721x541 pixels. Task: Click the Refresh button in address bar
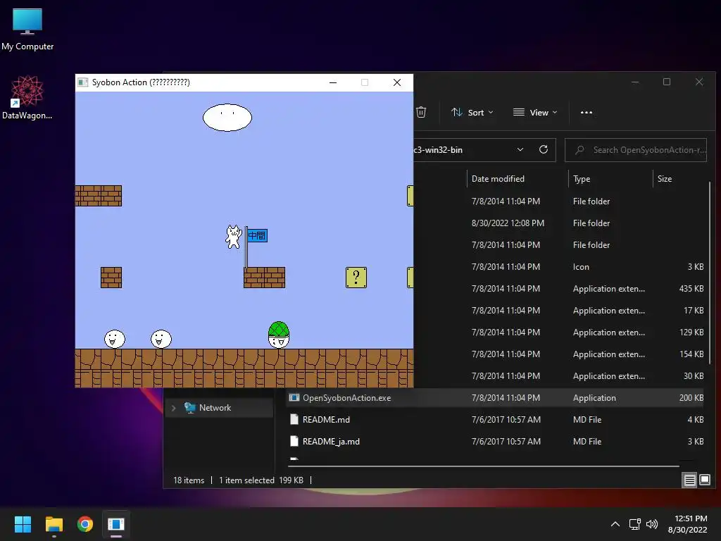543,149
